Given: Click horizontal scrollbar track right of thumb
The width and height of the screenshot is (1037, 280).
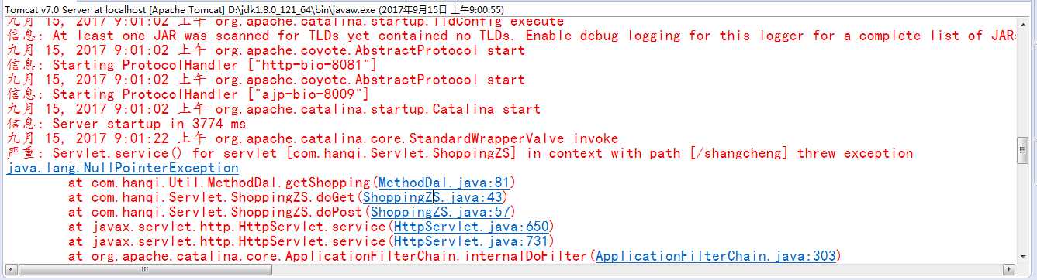Looking at the screenshot, I should point(637,270).
